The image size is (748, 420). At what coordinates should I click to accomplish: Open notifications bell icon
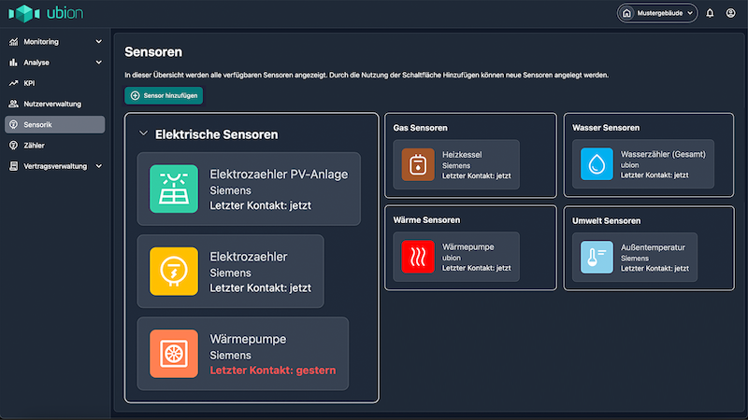point(710,13)
